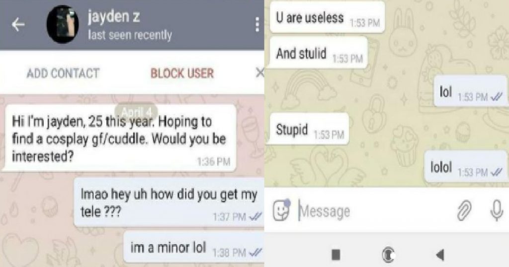
Task: Click ADD CONTACT
Action: [63, 73]
